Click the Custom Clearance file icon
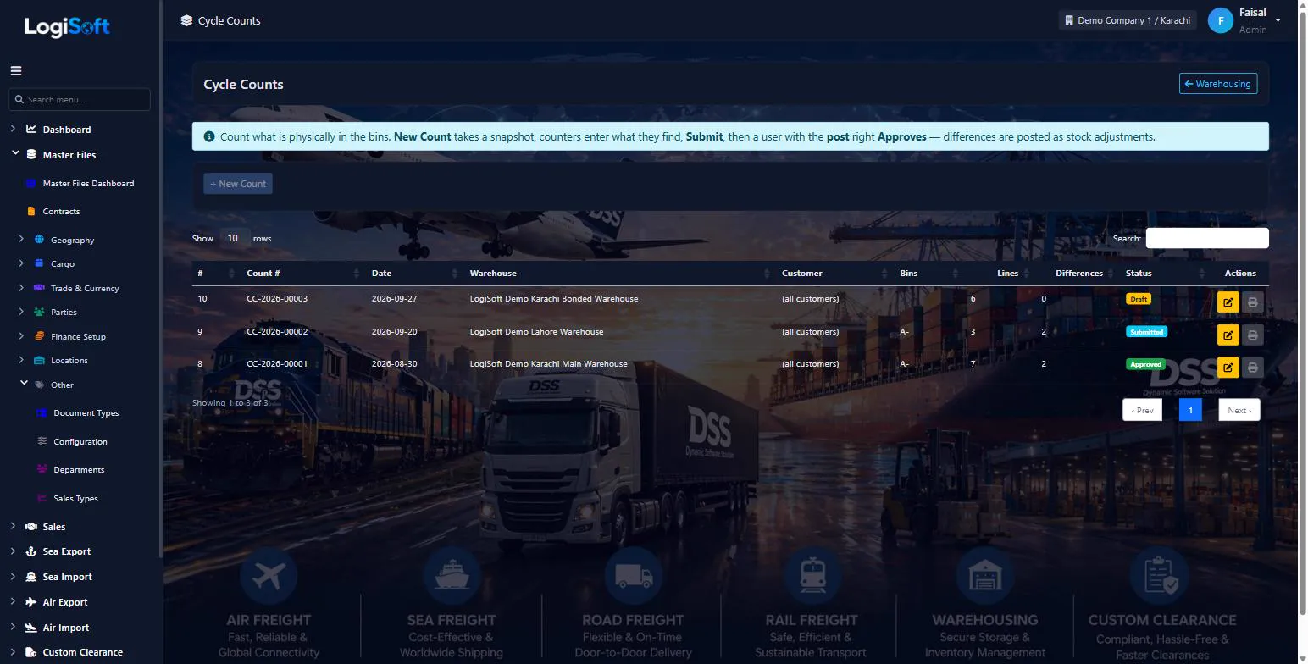The image size is (1308, 664). [x=31, y=652]
